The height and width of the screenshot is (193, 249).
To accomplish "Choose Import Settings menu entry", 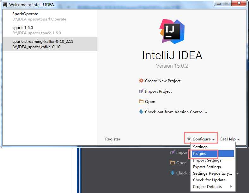I will (x=213, y=160).
